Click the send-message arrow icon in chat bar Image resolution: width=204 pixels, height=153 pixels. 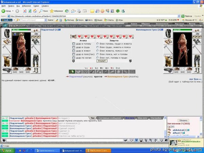pyautogui.click(x=125, y=140)
